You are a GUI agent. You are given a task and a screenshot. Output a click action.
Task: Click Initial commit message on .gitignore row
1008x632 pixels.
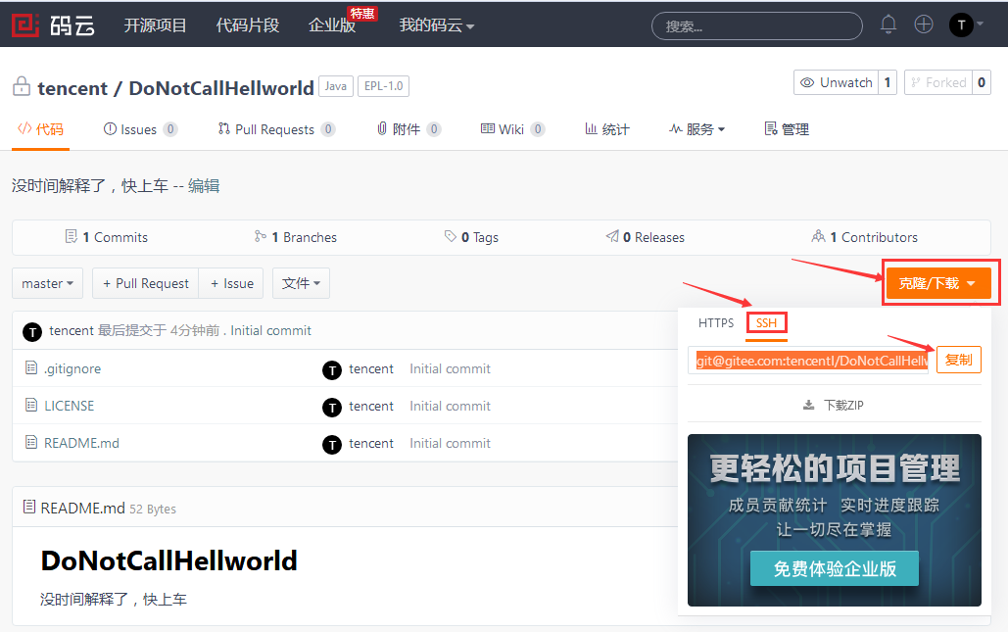coord(450,368)
